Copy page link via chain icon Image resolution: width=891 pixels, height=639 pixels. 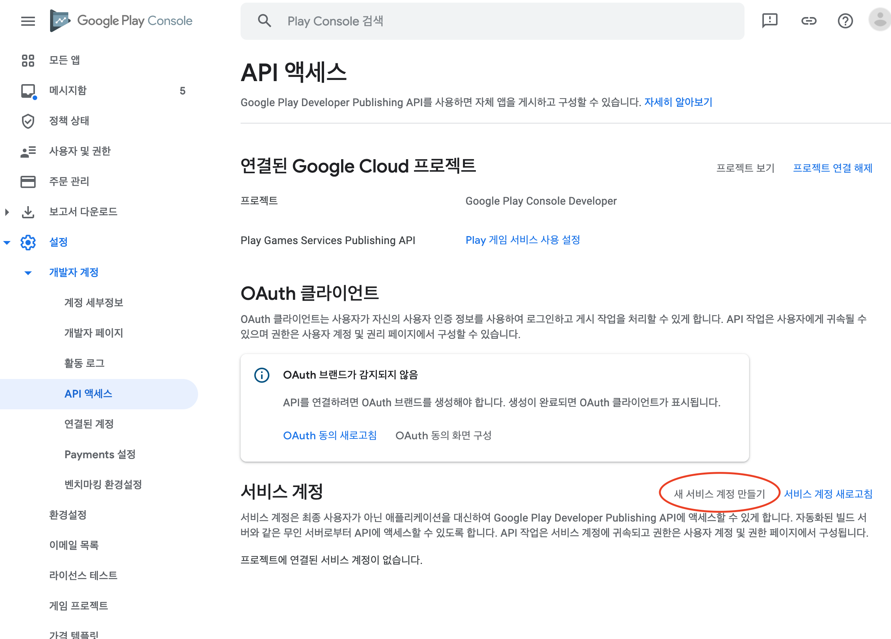click(x=809, y=21)
